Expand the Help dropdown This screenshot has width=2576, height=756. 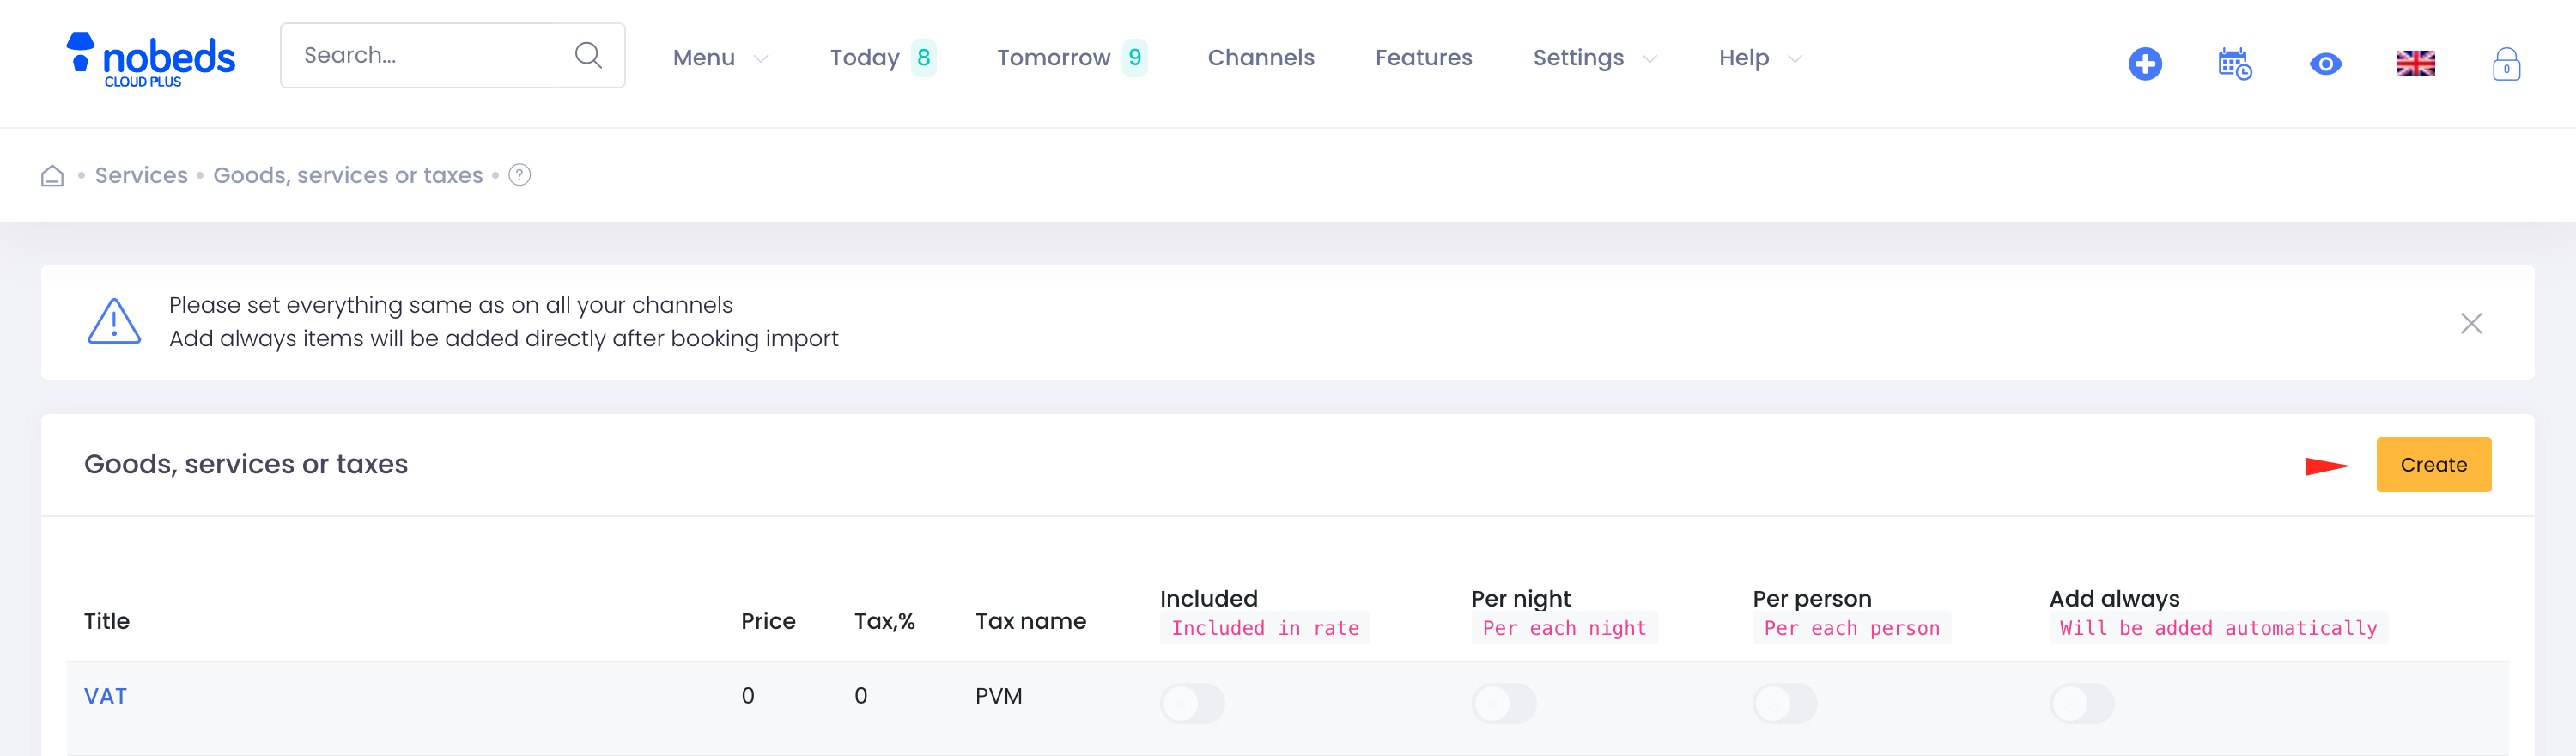tap(1759, 58)
